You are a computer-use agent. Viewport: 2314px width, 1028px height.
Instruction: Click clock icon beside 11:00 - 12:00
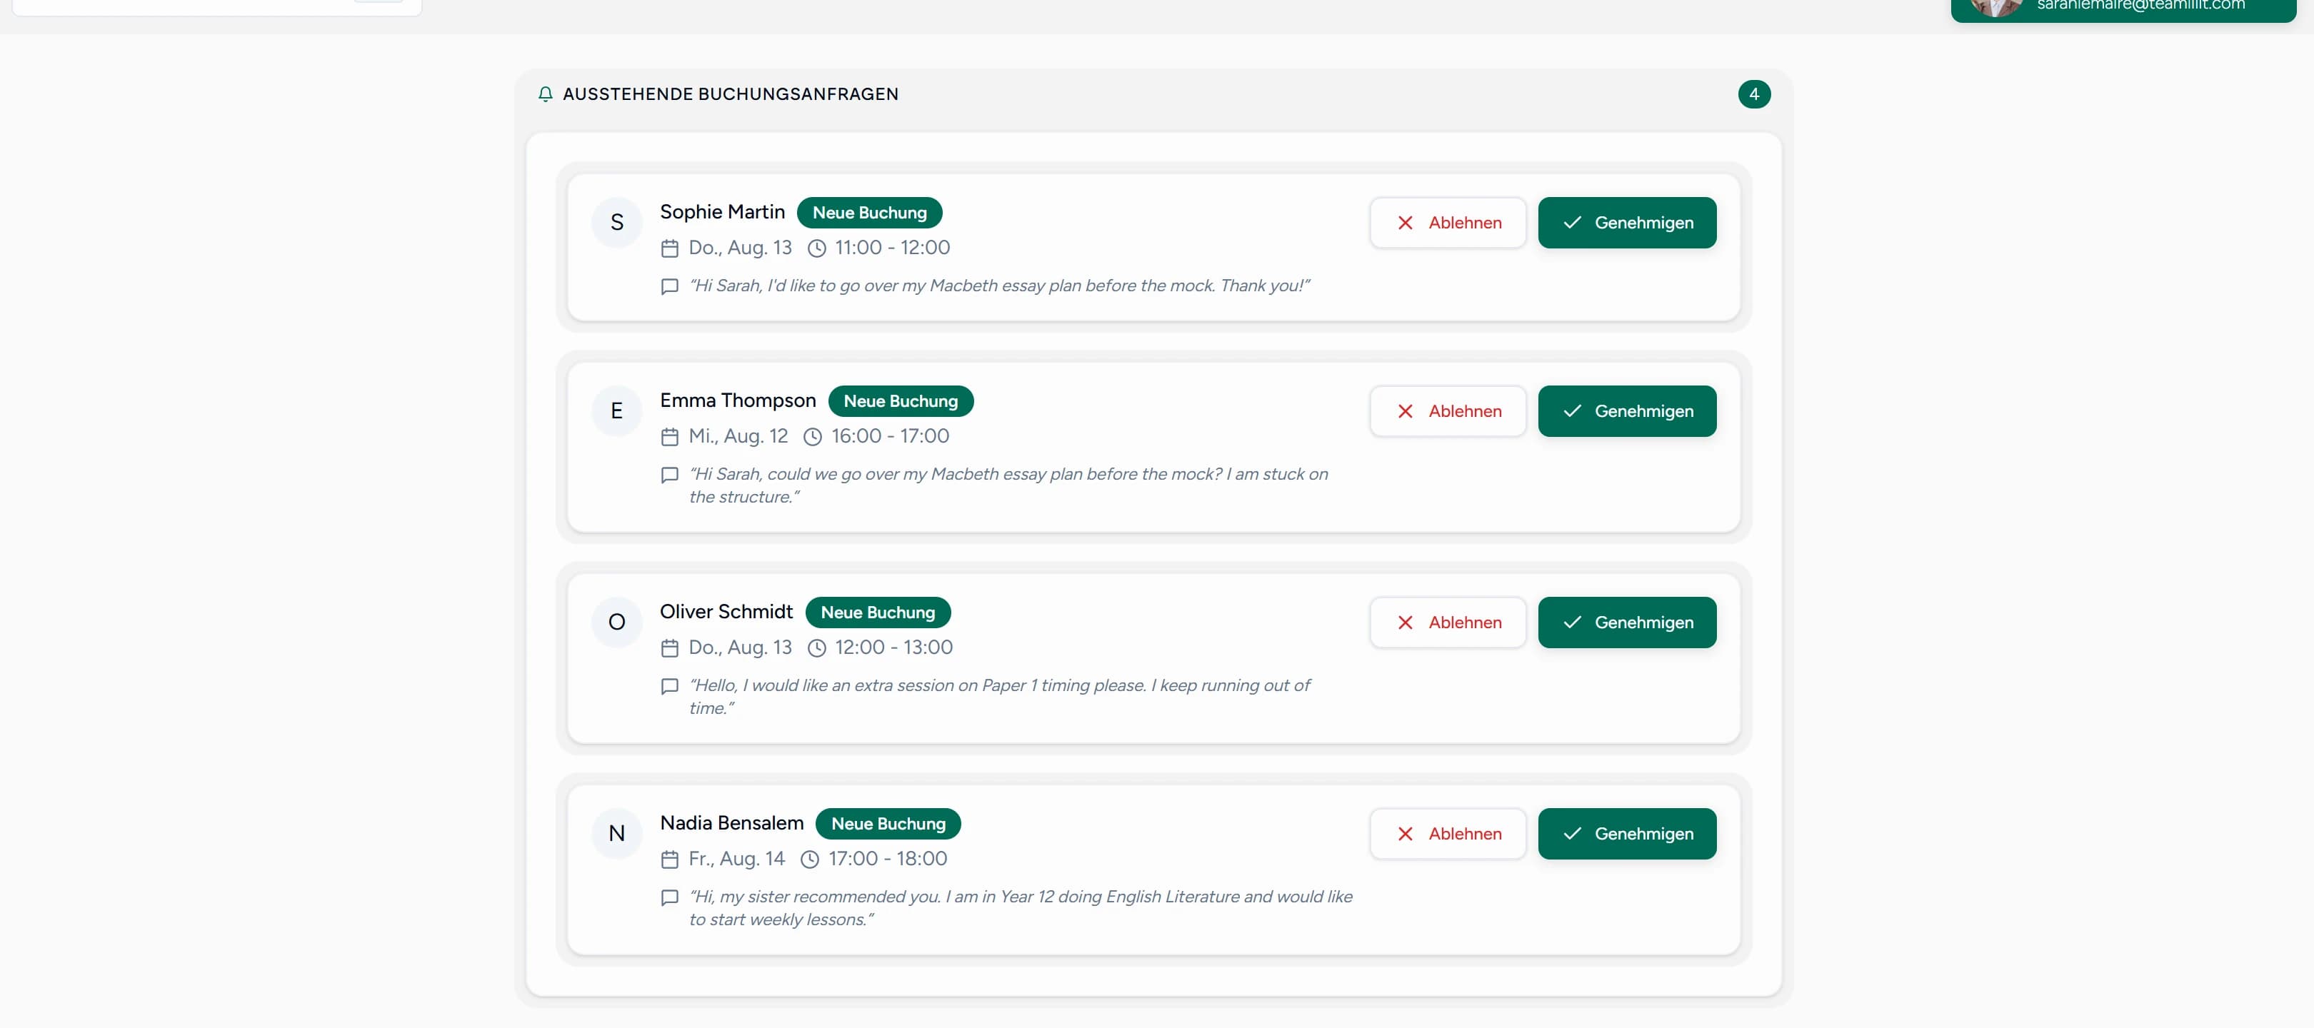tap(816, 248)
